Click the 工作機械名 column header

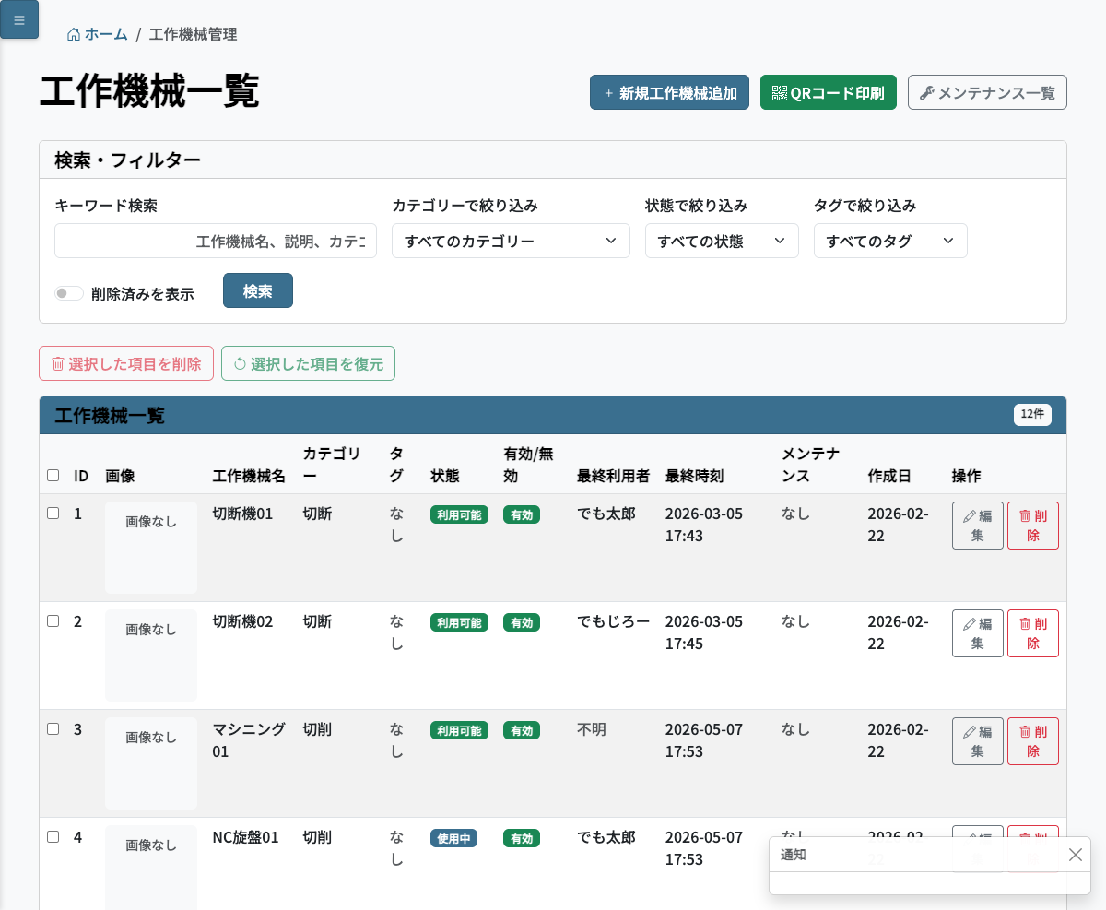click(249, 476)
